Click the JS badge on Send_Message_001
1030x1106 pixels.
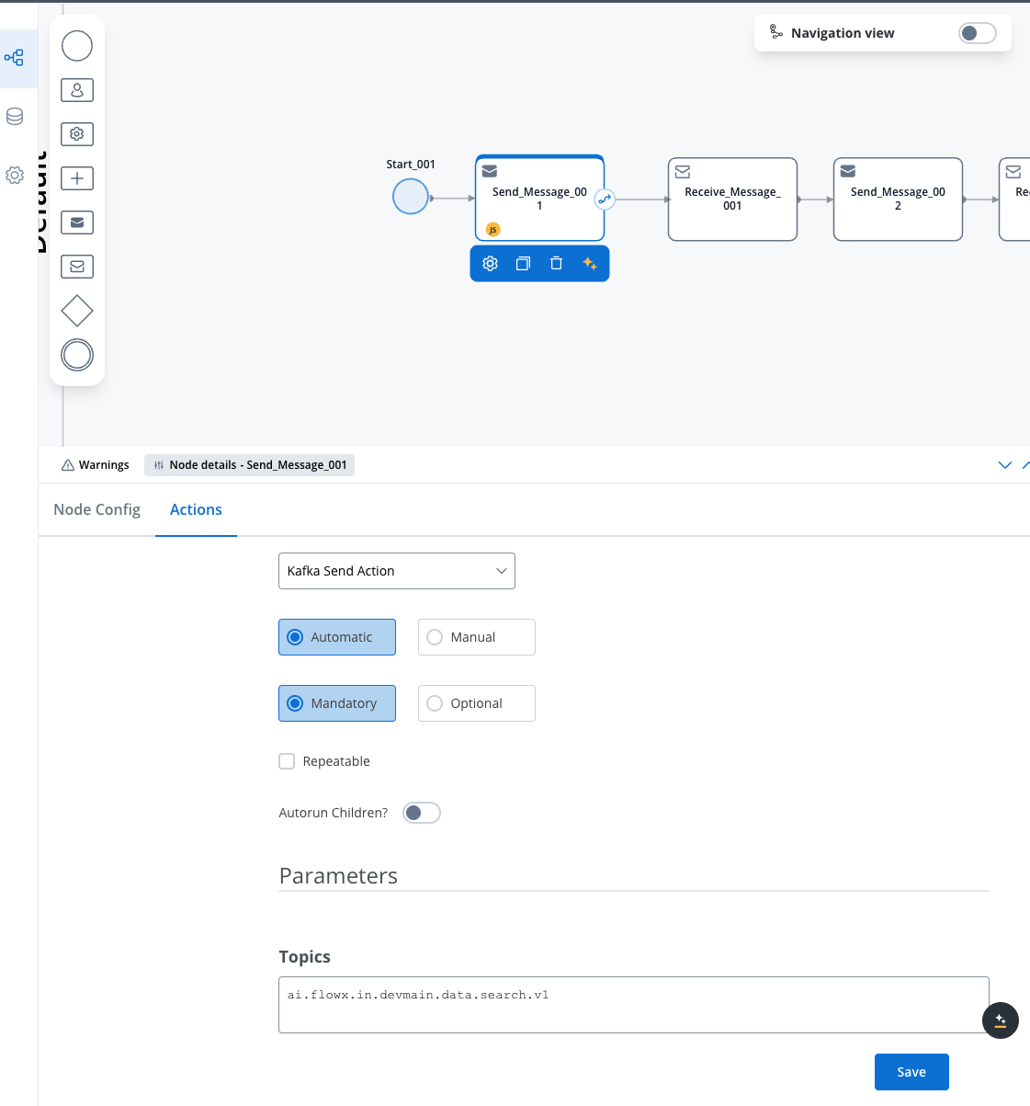[492, 230]
